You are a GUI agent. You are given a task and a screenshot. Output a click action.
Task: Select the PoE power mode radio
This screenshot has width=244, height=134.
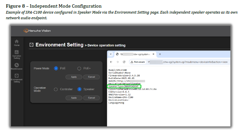tap(56, 68)
